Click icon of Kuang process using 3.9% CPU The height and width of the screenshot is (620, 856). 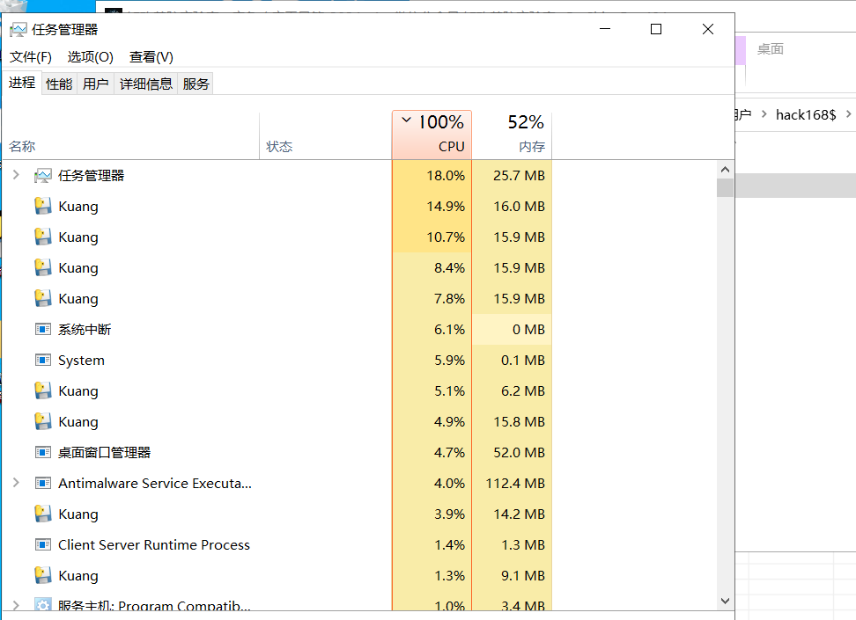click(x=43, y=514)
